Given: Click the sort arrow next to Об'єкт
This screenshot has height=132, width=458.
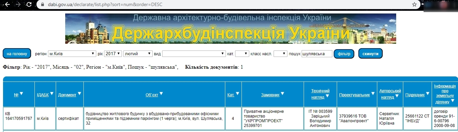Looking at the screenshot, I should (161, 94).
